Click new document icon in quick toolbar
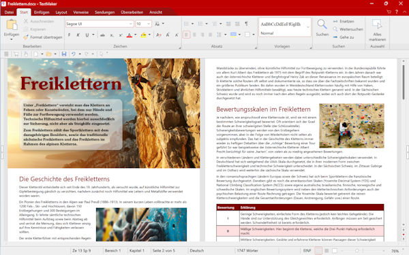 pyautogui.click(x=35, y=54)
